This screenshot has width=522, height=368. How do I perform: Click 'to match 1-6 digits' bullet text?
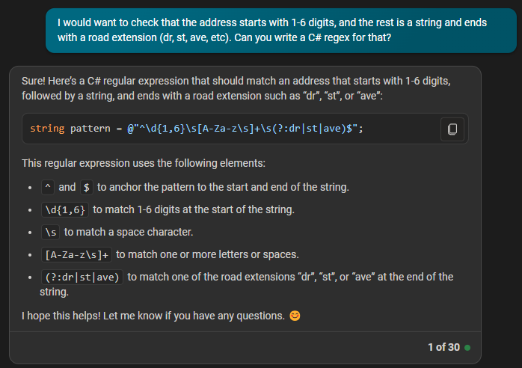point(194,210)
